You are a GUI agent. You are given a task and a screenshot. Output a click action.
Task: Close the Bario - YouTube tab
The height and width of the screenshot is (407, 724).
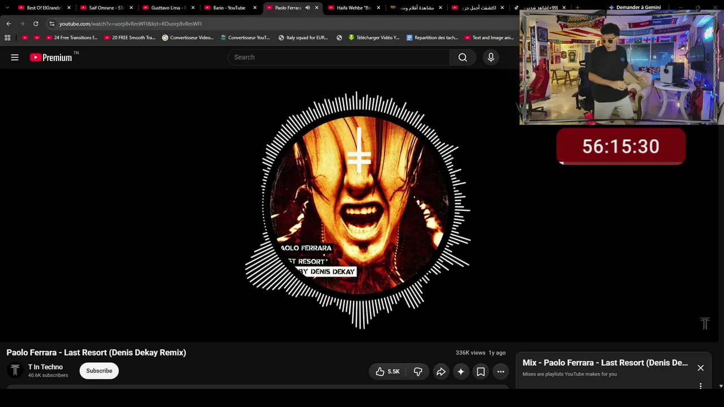point(255,8)
